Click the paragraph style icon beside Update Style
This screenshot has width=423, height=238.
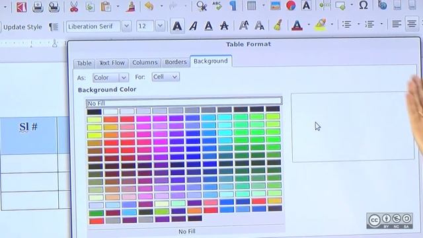click(x=54, y=26)
